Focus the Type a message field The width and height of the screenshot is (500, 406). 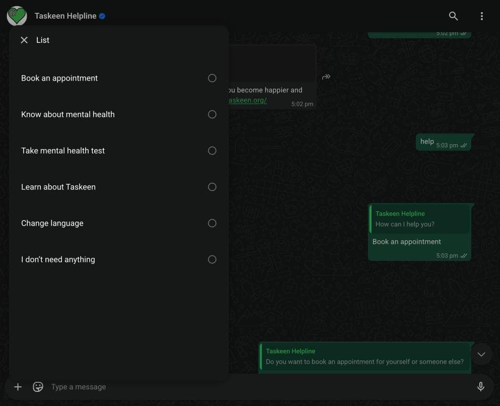tap(262, 386)
